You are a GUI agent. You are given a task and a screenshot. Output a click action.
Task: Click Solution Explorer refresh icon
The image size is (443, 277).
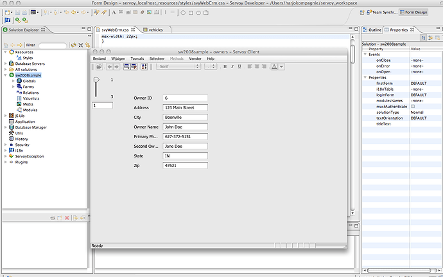point(73,45)
